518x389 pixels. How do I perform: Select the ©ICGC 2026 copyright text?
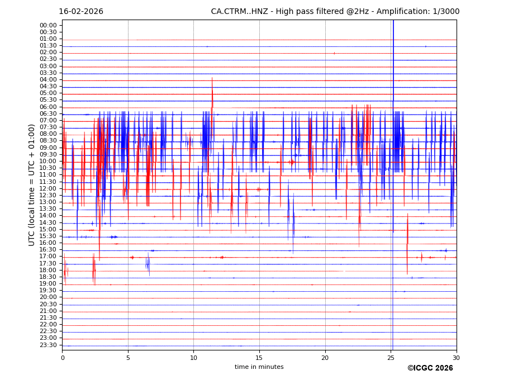(x=430, y=368)
